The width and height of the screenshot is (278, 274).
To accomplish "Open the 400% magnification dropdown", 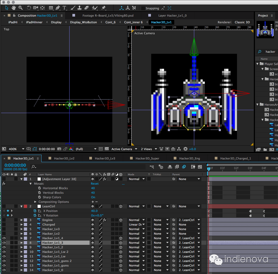I will point(16,149).
